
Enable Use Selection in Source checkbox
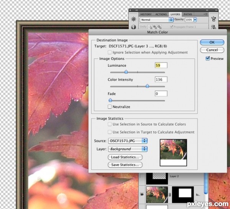pos(110,124)
